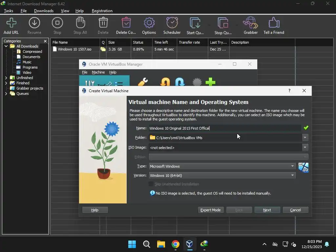The height and width of the screenshot is (252, 336).
Task: Open the Type dropdown Microsoft Windows
Action: pos(222,166)
